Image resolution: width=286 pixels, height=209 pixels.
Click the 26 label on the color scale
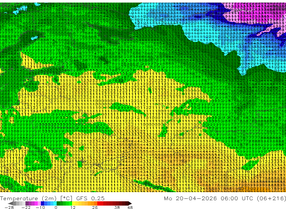click(x=95, y=207)
